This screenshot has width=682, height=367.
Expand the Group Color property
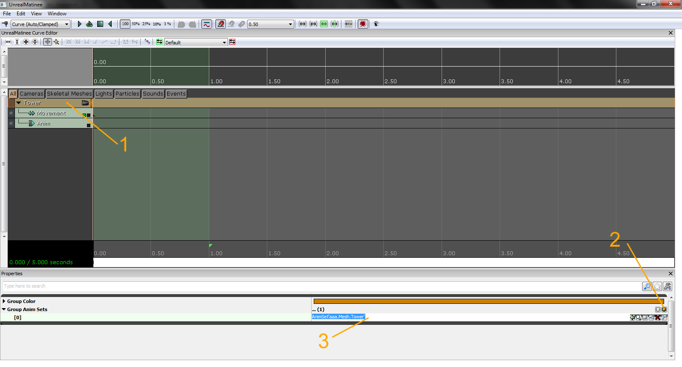click(4, 301)
